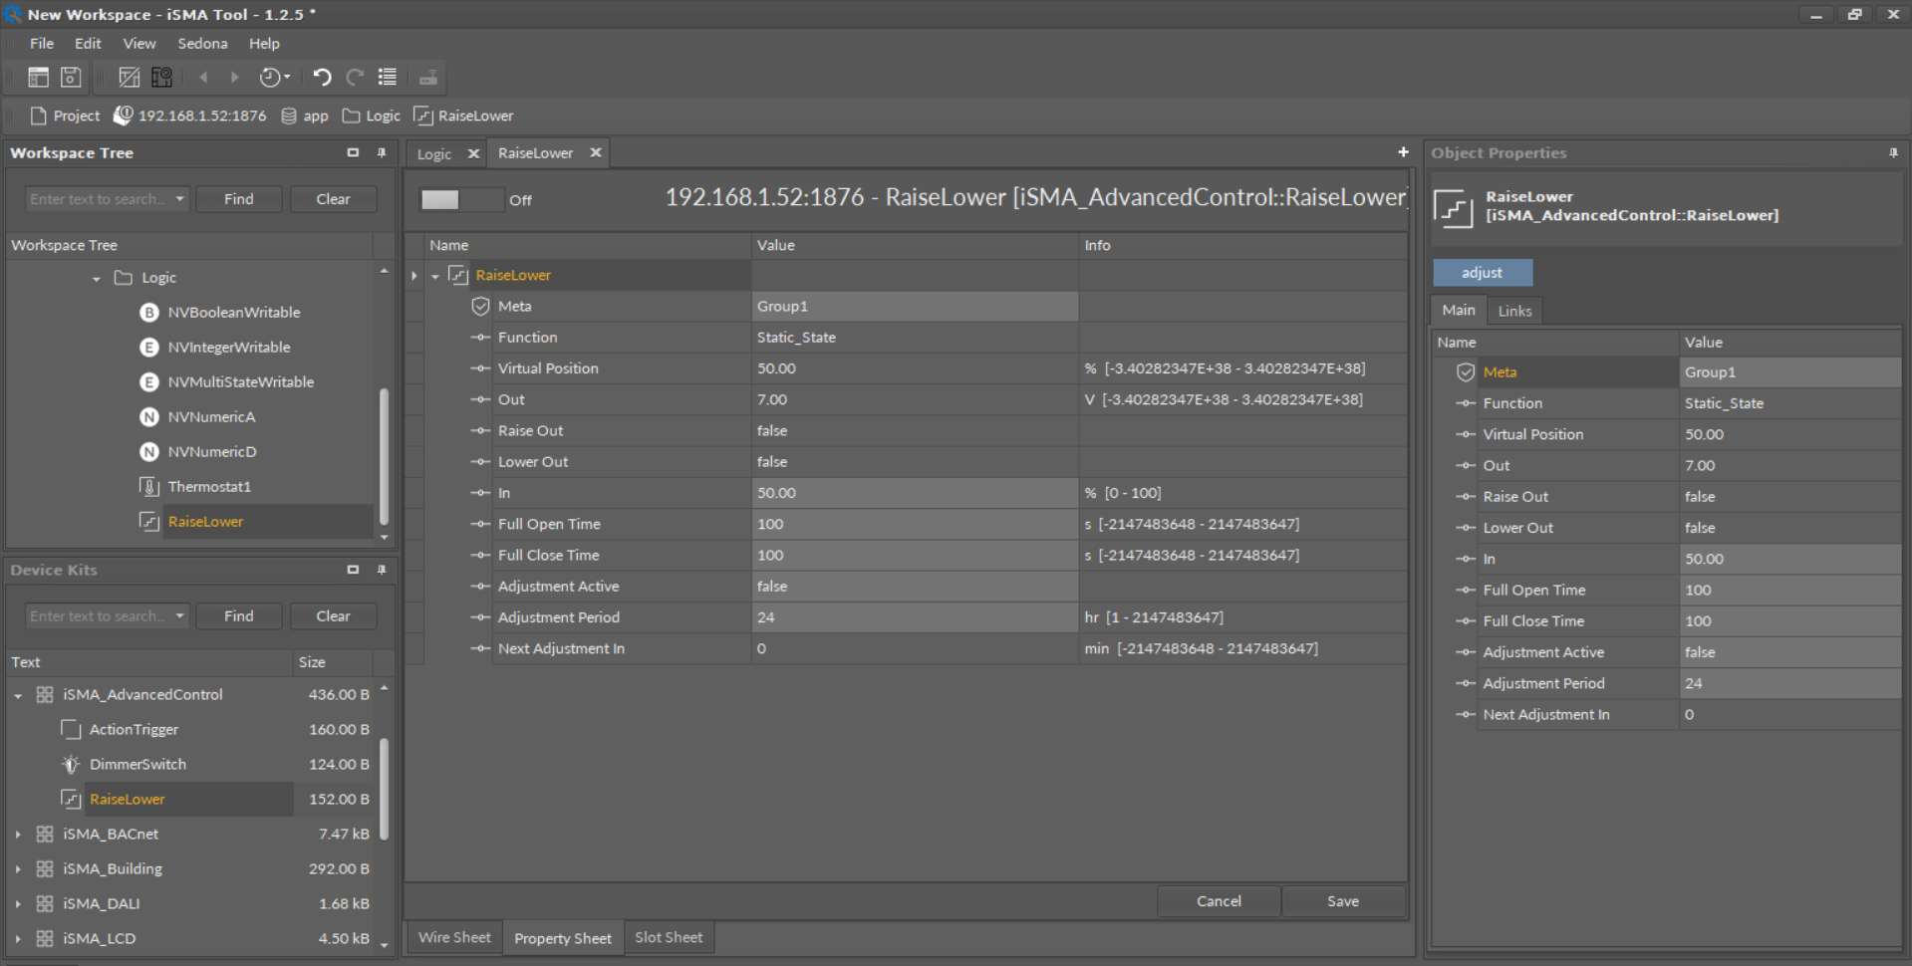1912x966 pixels.
Task: Collapse the Logic folder in Workspace Tree
Action: pos(96,278)
